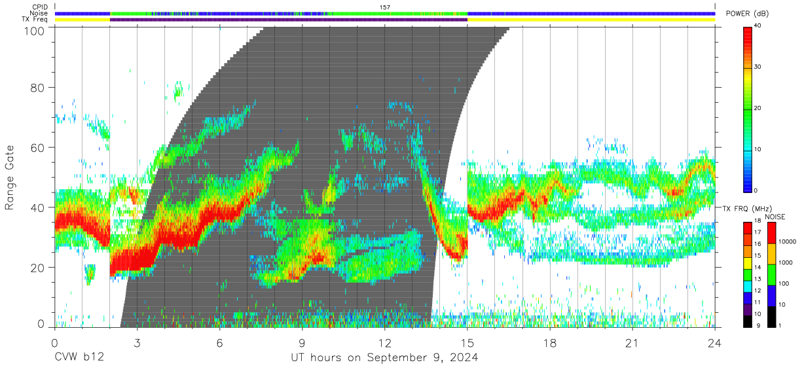The image size is (804, 371).
Task: Click the noise scale label '10000'
Action: 788,241
